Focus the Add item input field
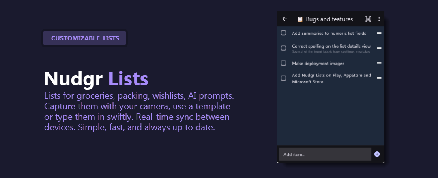The width and height of the screenshot is (438, 178). click(x=325, y=154)
